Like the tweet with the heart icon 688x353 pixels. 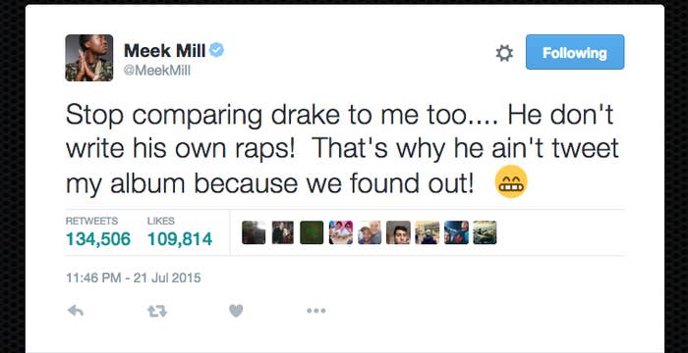point(236,311)
